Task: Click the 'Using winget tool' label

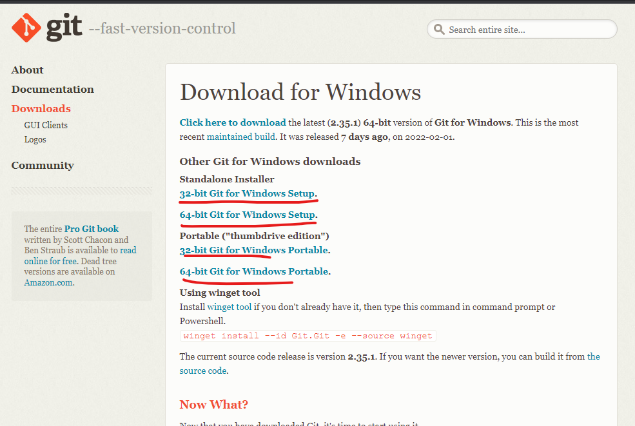Action: click(x=220, y=293)
